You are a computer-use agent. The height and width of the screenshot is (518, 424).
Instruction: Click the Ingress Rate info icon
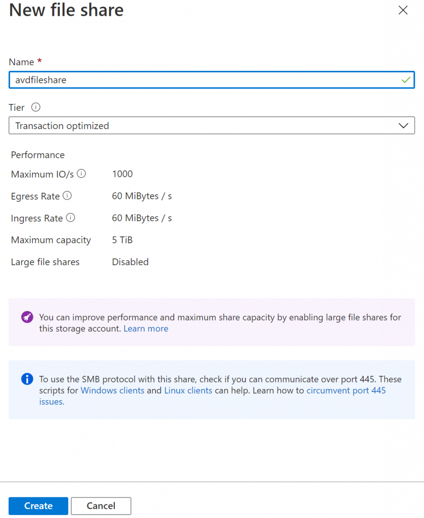point(70,218)
